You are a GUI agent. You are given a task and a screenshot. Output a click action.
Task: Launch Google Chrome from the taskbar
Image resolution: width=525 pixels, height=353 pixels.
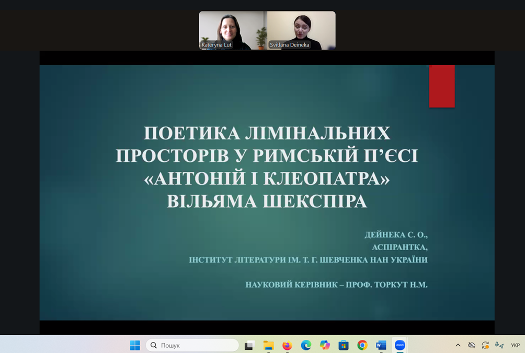pos(362,345)
